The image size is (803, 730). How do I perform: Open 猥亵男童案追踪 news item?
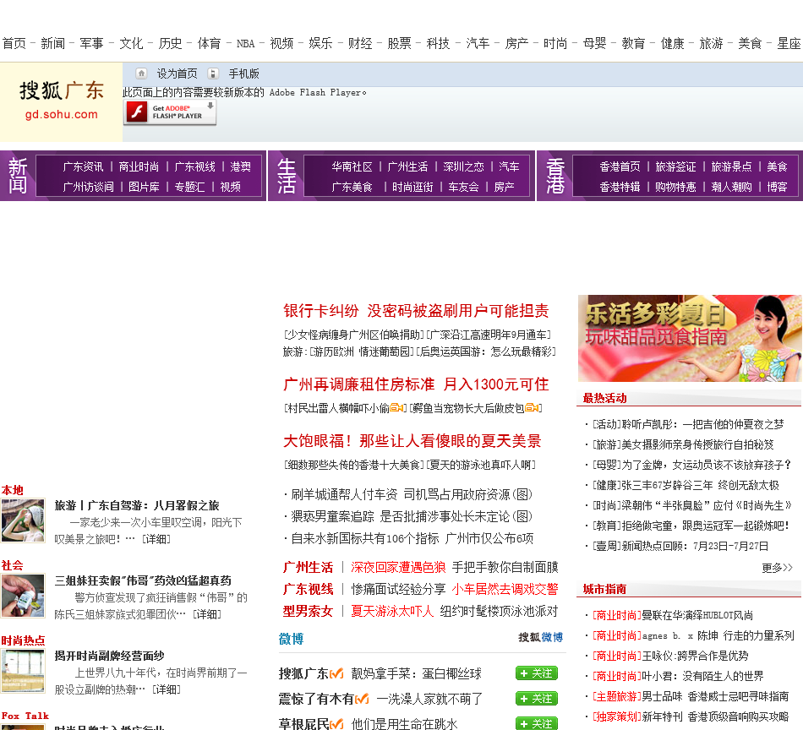pyautogui.click(x=412, y=516)
